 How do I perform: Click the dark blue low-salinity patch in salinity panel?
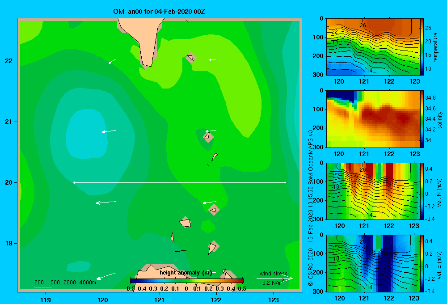[341, 95]
